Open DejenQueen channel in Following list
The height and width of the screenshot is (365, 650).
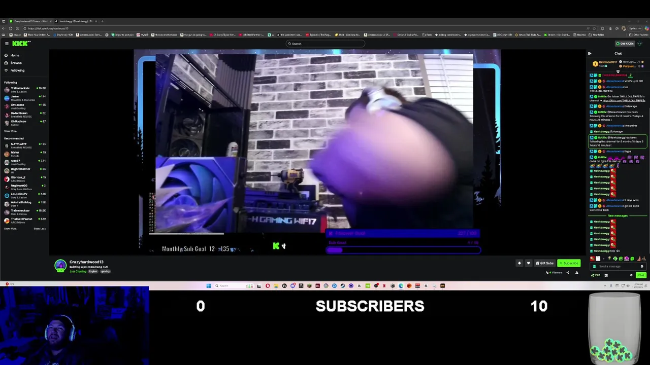tap(24, 114)
